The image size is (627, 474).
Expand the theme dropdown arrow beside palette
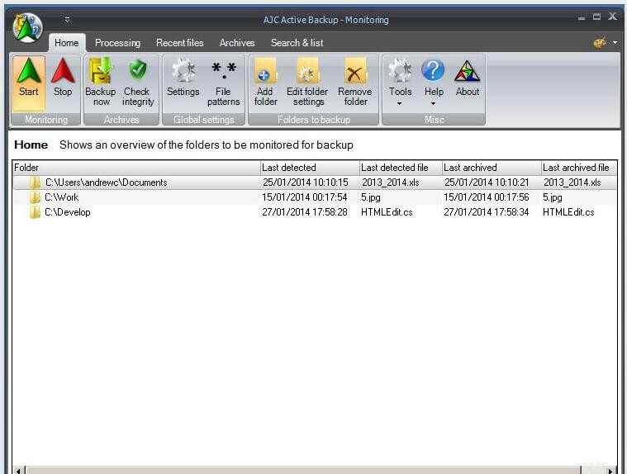(x=615, y=42)
